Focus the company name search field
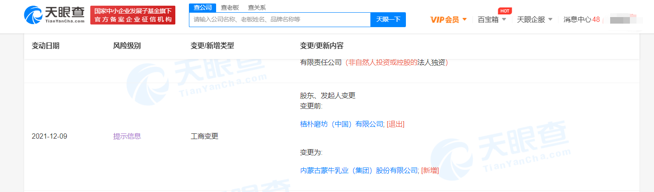 (x=280, y=20)
